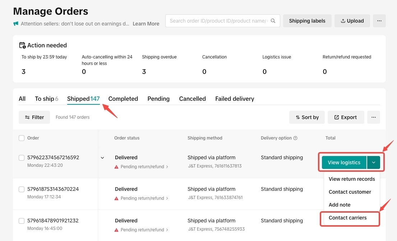Click the search magnifier icon
The image size is (397, 241).
click(273, 21)
